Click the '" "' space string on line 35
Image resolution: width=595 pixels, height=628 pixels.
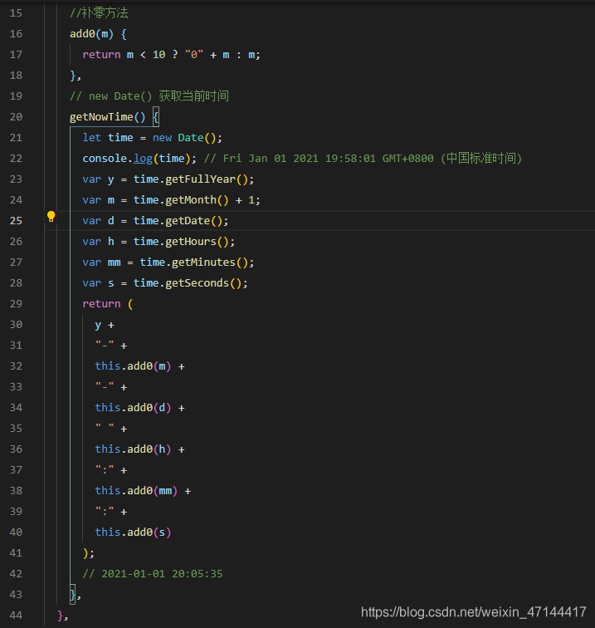(105, 428)
